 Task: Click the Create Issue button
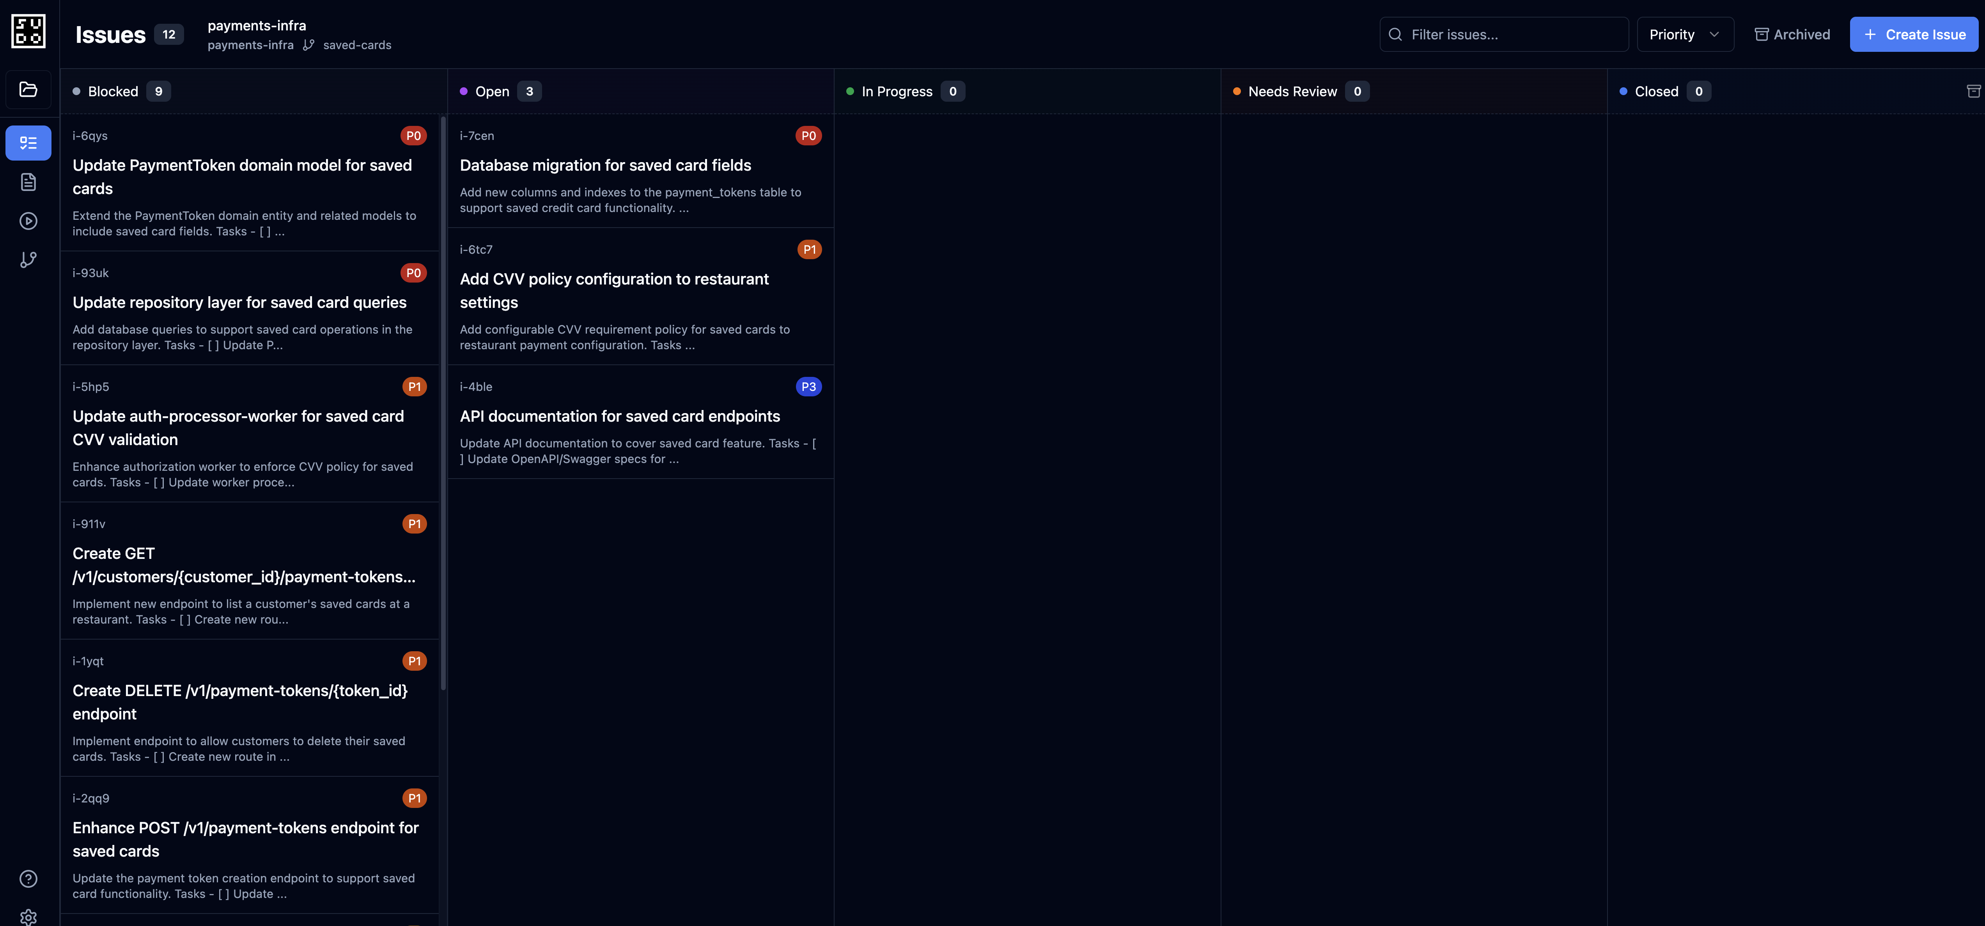pos(1914,34)
